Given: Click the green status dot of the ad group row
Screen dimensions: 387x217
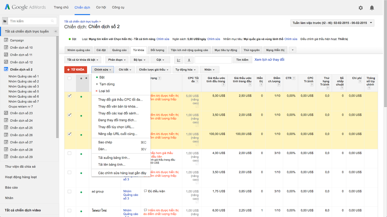Looking at the screenshot, I should 81,192.
